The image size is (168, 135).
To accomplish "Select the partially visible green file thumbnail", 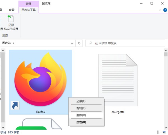I will pos(39,124).
